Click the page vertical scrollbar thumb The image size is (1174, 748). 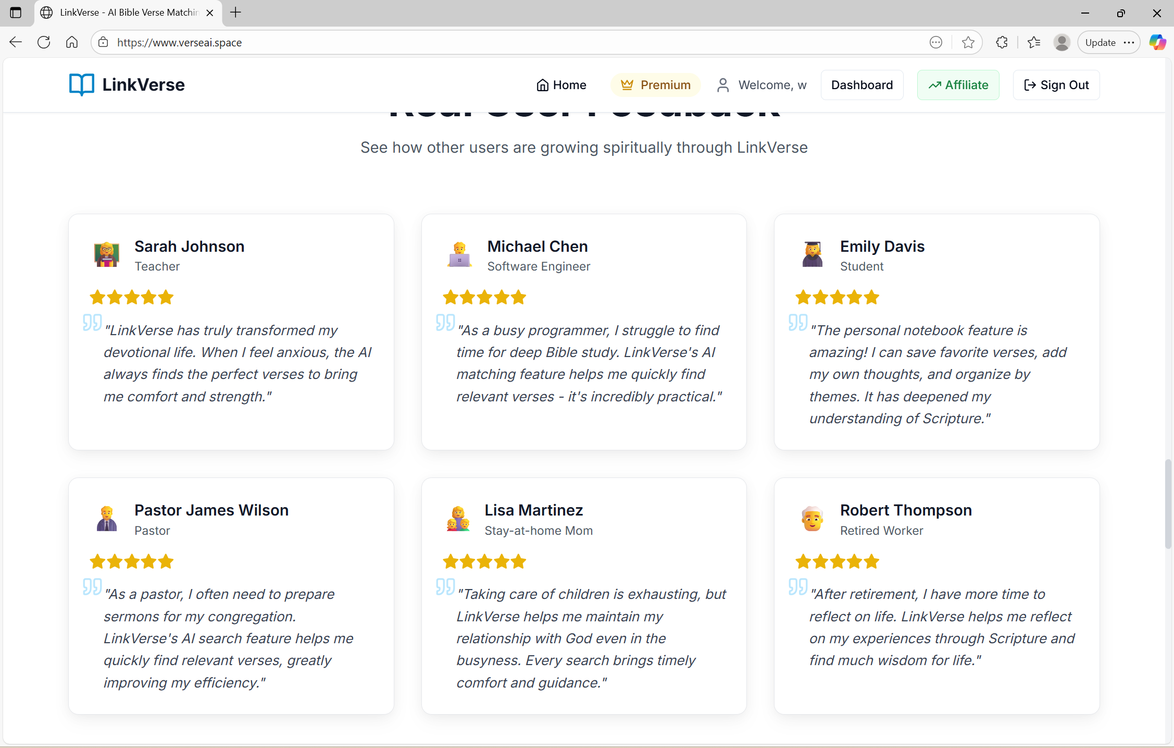point(1168,504)
